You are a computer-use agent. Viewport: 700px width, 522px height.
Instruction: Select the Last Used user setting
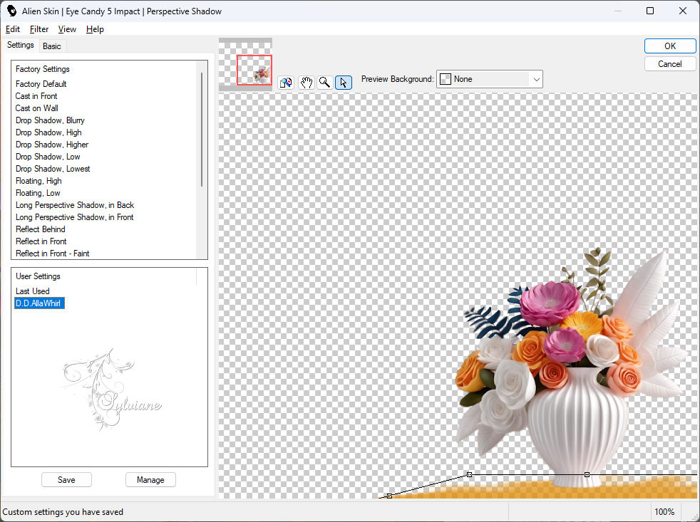(x=33, y=291)
